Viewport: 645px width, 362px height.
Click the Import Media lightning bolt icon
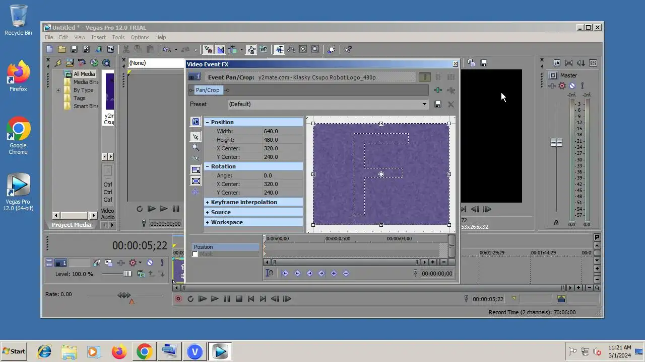(x=58, y=63)
